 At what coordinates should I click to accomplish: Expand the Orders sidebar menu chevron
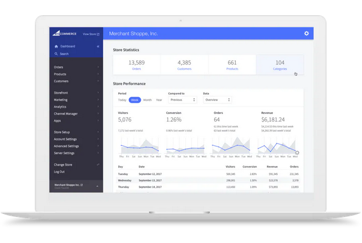[98, 67]
